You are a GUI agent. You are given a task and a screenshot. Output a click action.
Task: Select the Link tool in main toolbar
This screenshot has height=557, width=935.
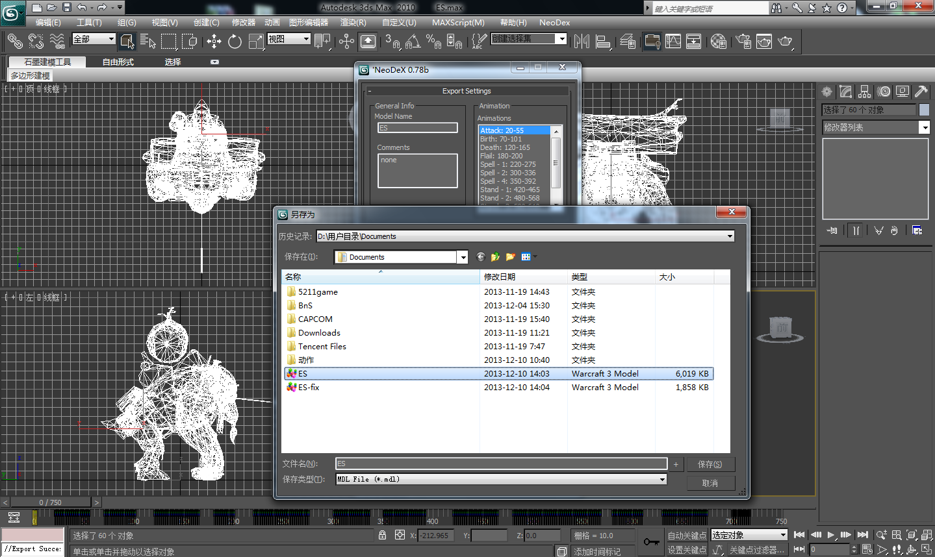click(x=14, y=42)
